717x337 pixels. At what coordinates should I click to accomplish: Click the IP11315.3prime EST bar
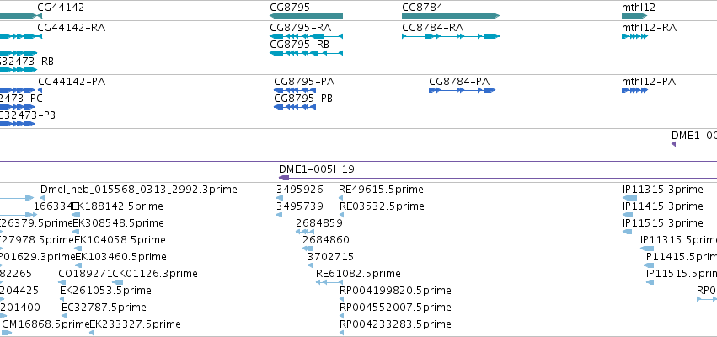coord(629,198)
